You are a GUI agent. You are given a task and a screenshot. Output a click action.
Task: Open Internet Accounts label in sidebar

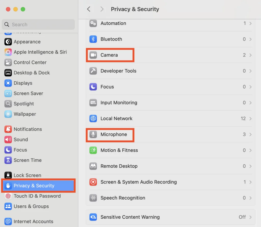(x=33, y=221)
